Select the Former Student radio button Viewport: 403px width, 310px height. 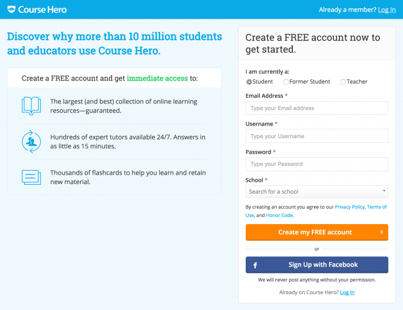(286, 82)
